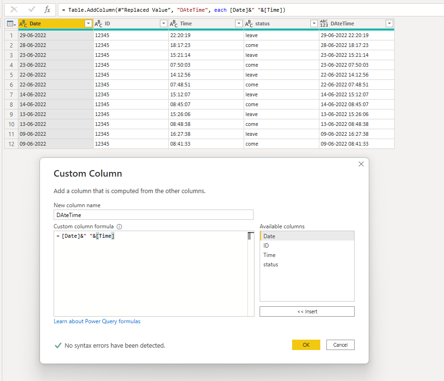Click the status cell in row 1
The height and width of the screenshot is (381, 444).
(x=281, y=35)
